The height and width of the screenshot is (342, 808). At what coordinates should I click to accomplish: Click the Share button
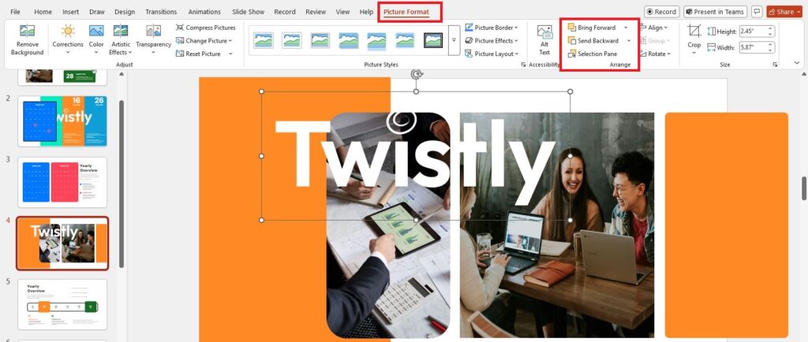(x=784, y=12)
